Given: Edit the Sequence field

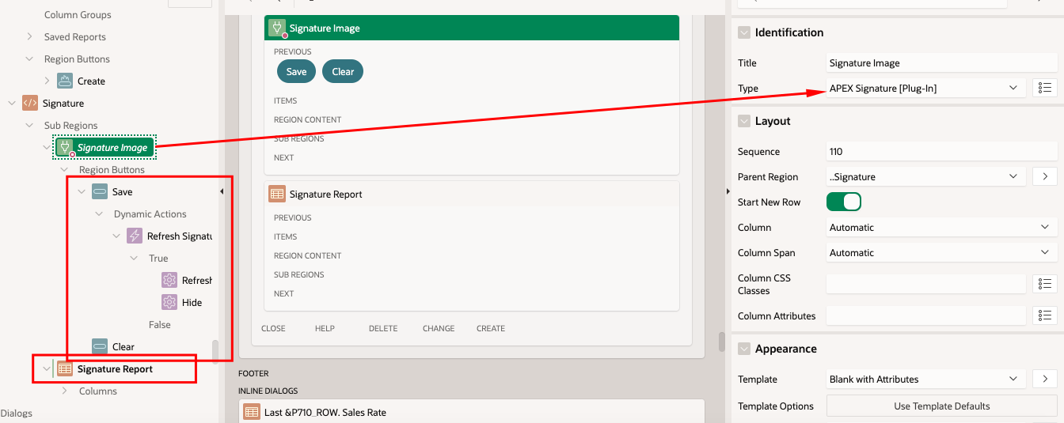Looking at the screenshot, I should pos(942,151).
